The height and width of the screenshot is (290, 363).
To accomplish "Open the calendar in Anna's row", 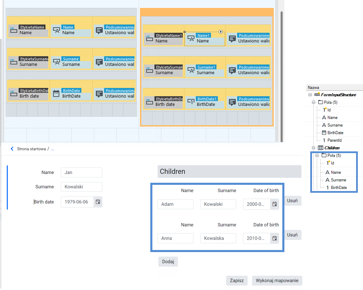I will tap(274, 238).
